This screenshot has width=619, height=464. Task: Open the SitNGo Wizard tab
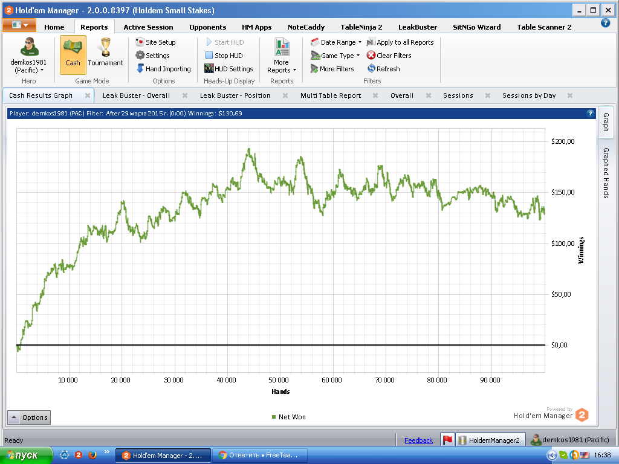[476, 27]
